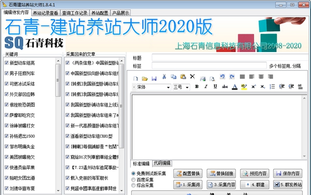311x195 pixels.
Task: Align text to the right
Action: (x=271, y=76)
